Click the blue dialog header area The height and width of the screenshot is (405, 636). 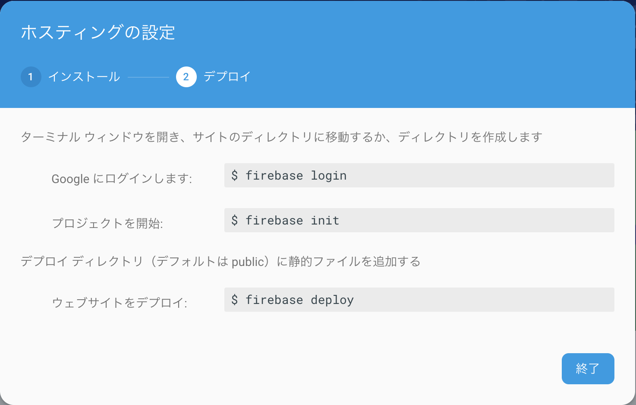(318, 54)
